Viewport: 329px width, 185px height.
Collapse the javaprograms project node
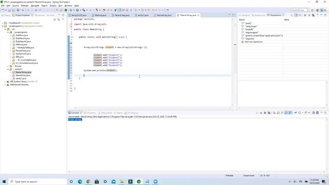[x=3, y=26]
